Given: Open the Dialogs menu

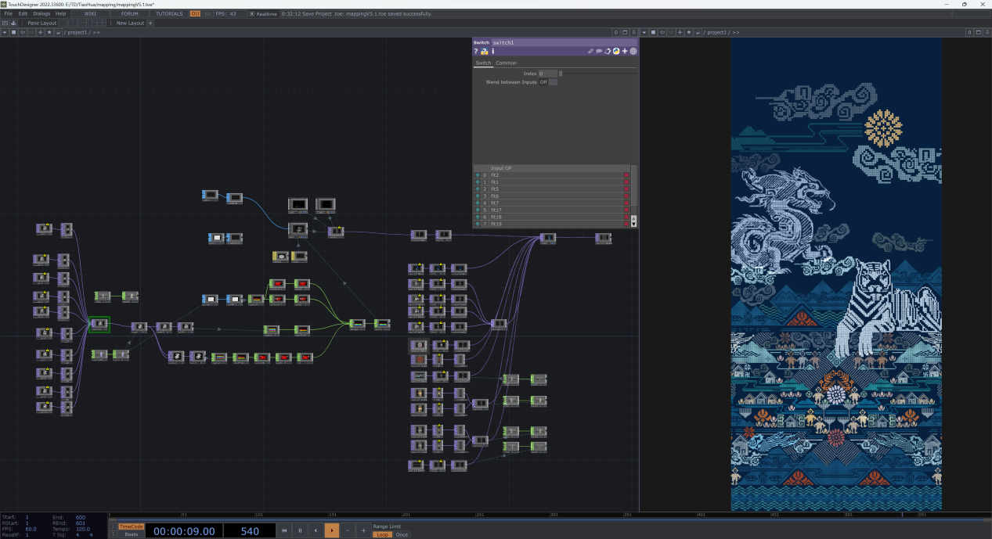Looking at the screenshot, I should pyautogui.click(x=41, y=14).
